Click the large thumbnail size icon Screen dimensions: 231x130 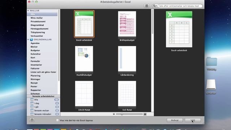(x=145, y=114)
